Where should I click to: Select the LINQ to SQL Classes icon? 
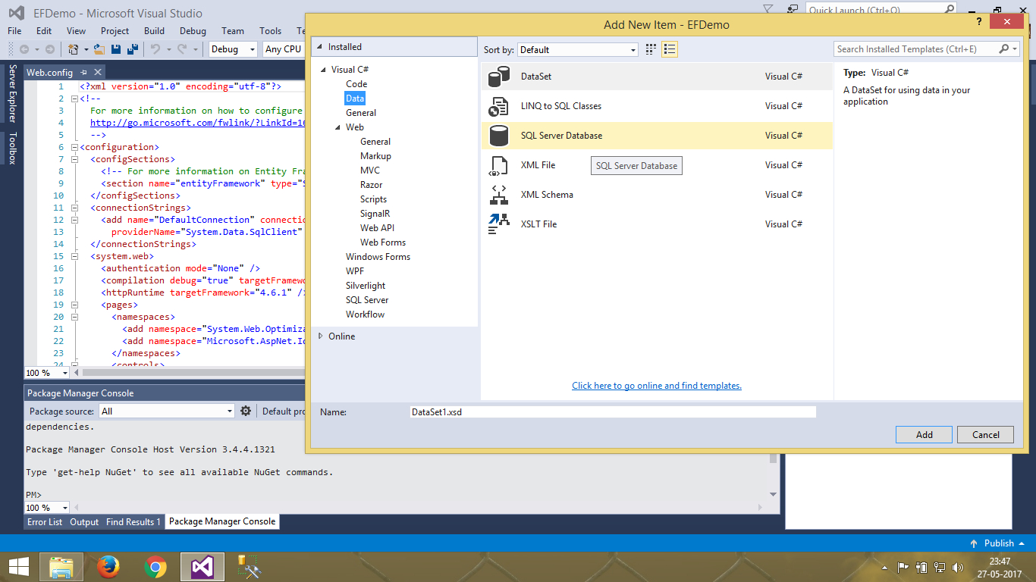coord(498,106)
